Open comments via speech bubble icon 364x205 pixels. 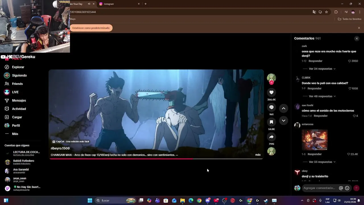click(271, 107)
